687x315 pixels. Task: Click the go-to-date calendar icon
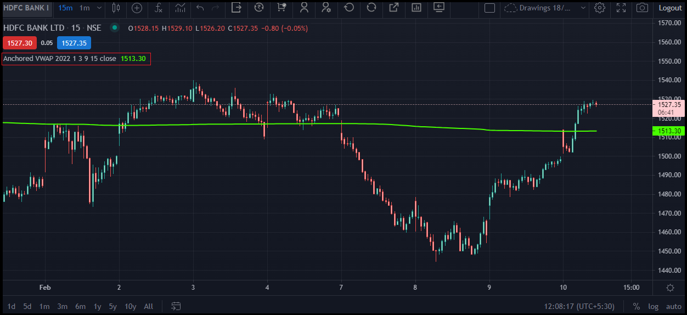tap(176, 306)
